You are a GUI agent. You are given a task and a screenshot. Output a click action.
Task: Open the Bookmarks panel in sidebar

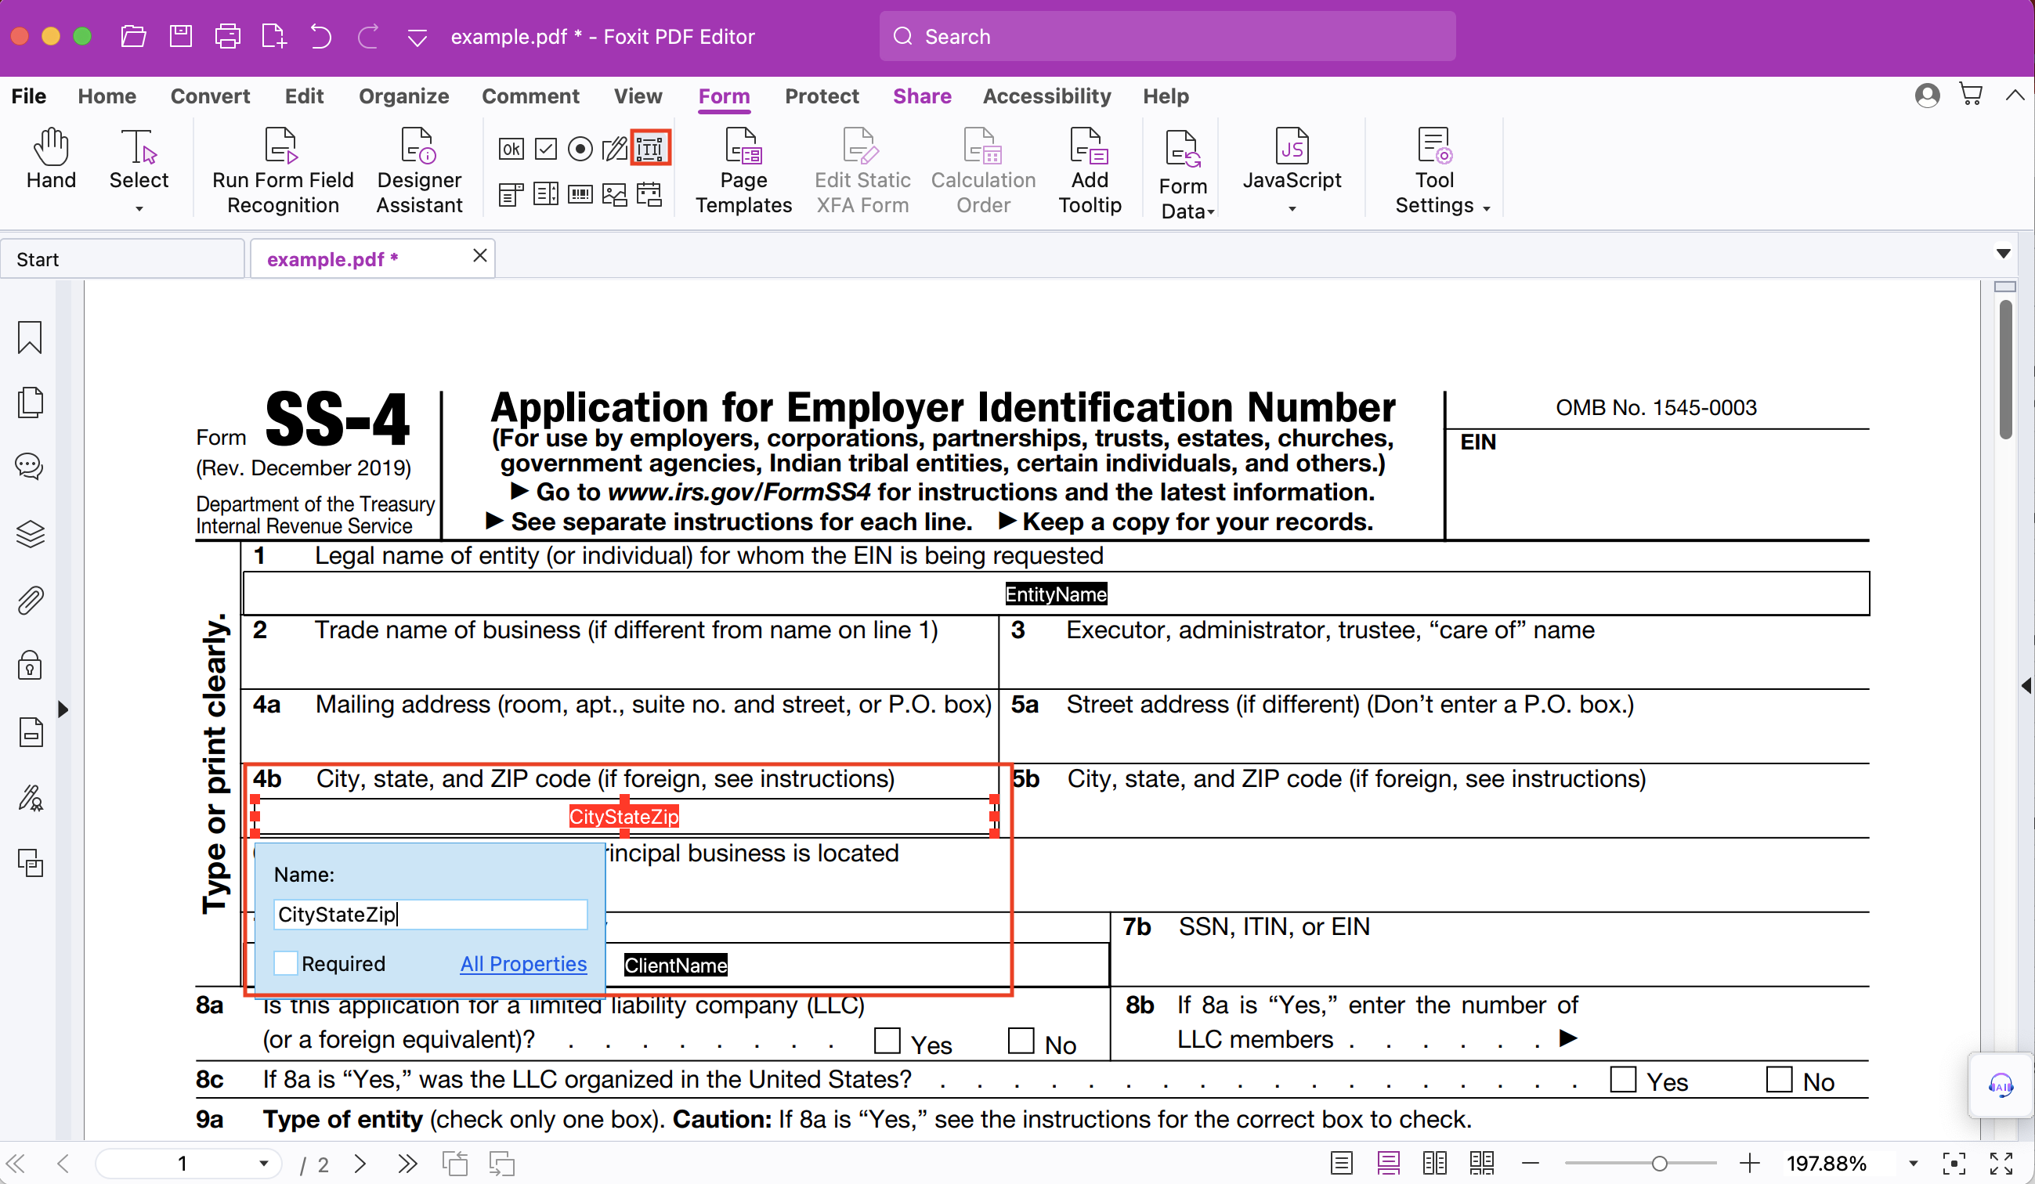(30, 338)
